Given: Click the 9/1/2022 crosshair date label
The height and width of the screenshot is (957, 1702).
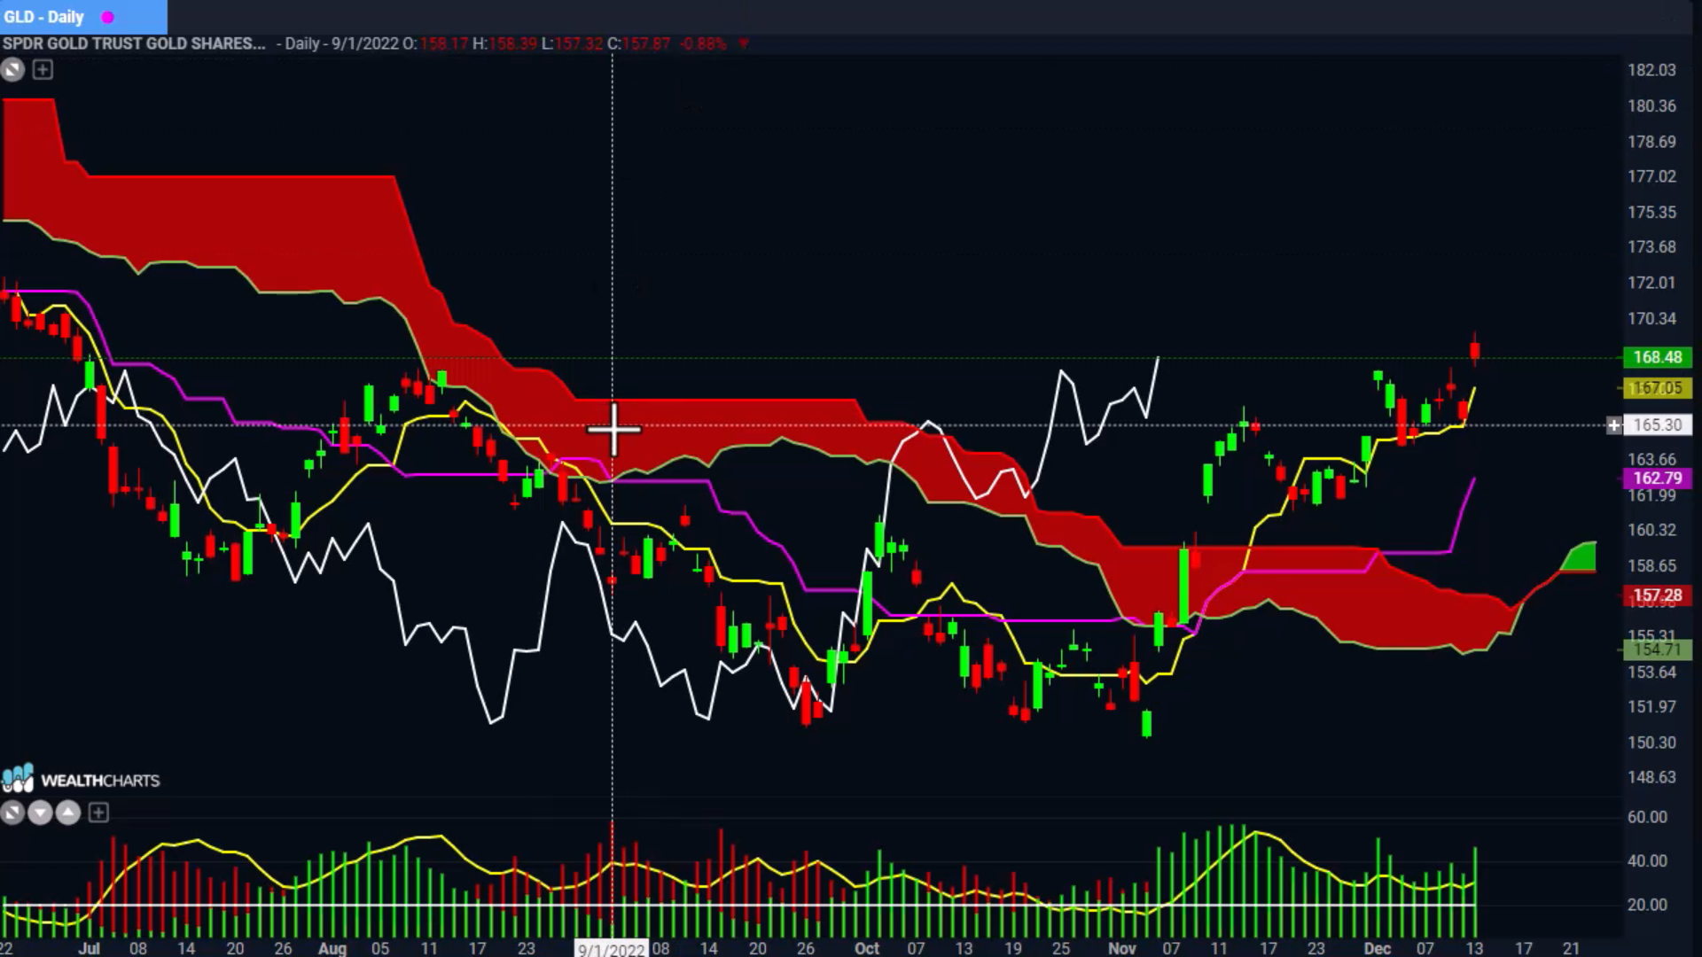Looking at the screenshot, I should pyautogui.click(x=612, y=949).
